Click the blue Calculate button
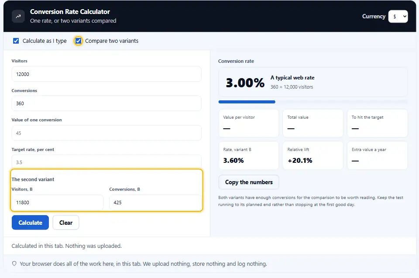Viewport: 419px width, 278px height. point(30,223)
